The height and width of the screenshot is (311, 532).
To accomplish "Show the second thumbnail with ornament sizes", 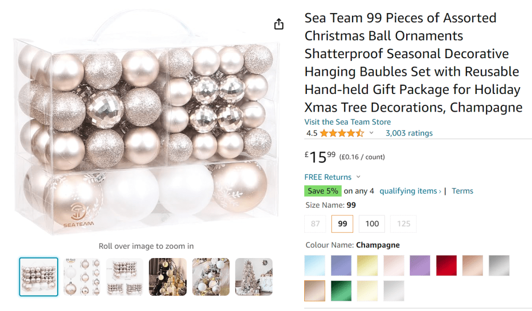I will pos(82,277).
